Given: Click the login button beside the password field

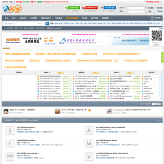Looking at the screenshot, I should 150,11.
